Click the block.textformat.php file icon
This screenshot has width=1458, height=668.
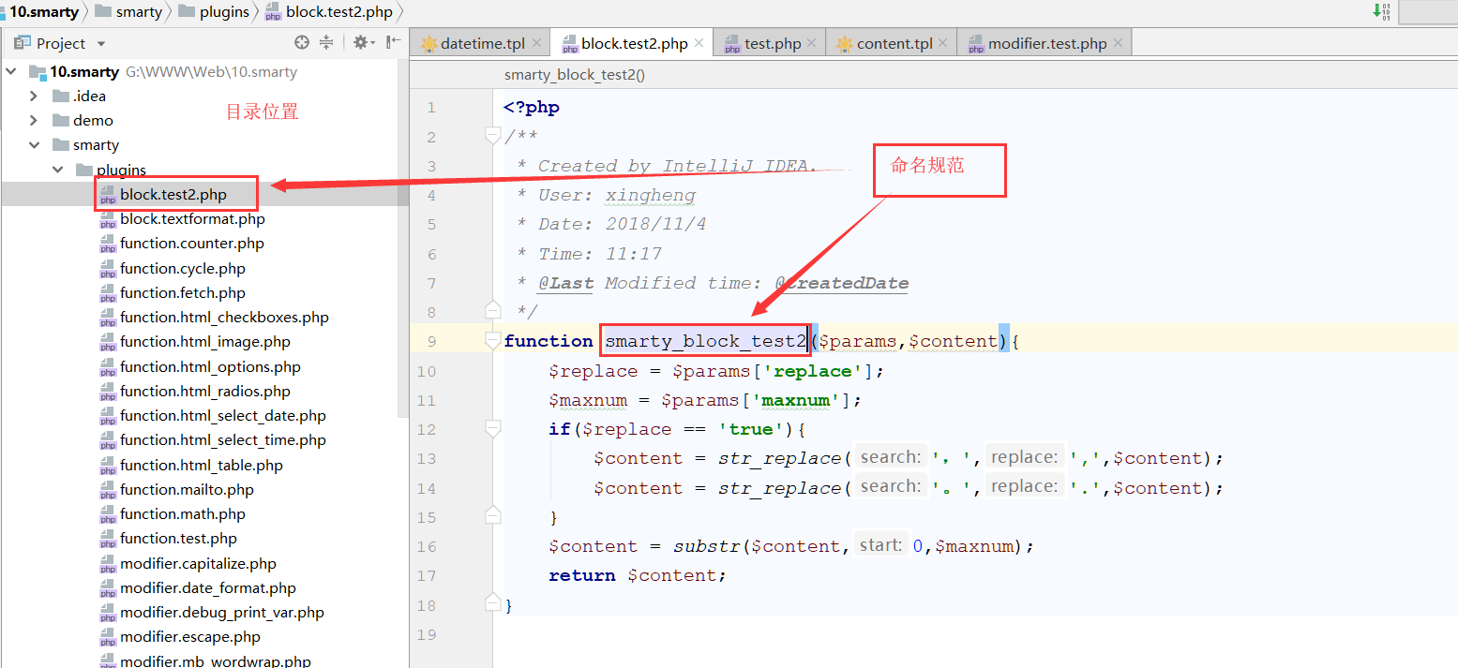point(108,219)
